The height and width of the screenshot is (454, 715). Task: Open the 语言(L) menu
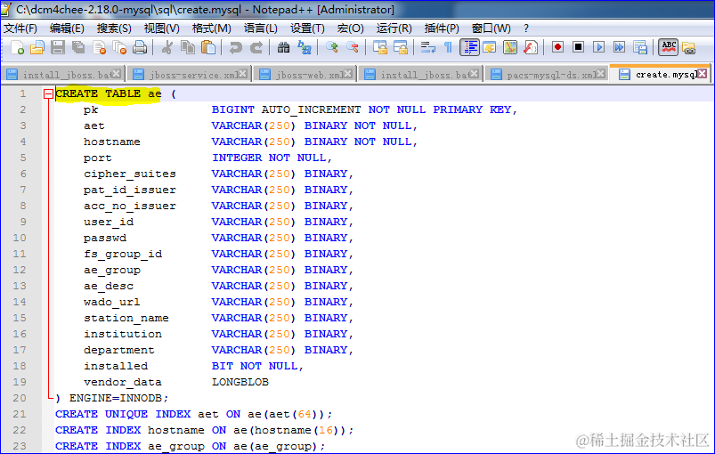point(261,28)
